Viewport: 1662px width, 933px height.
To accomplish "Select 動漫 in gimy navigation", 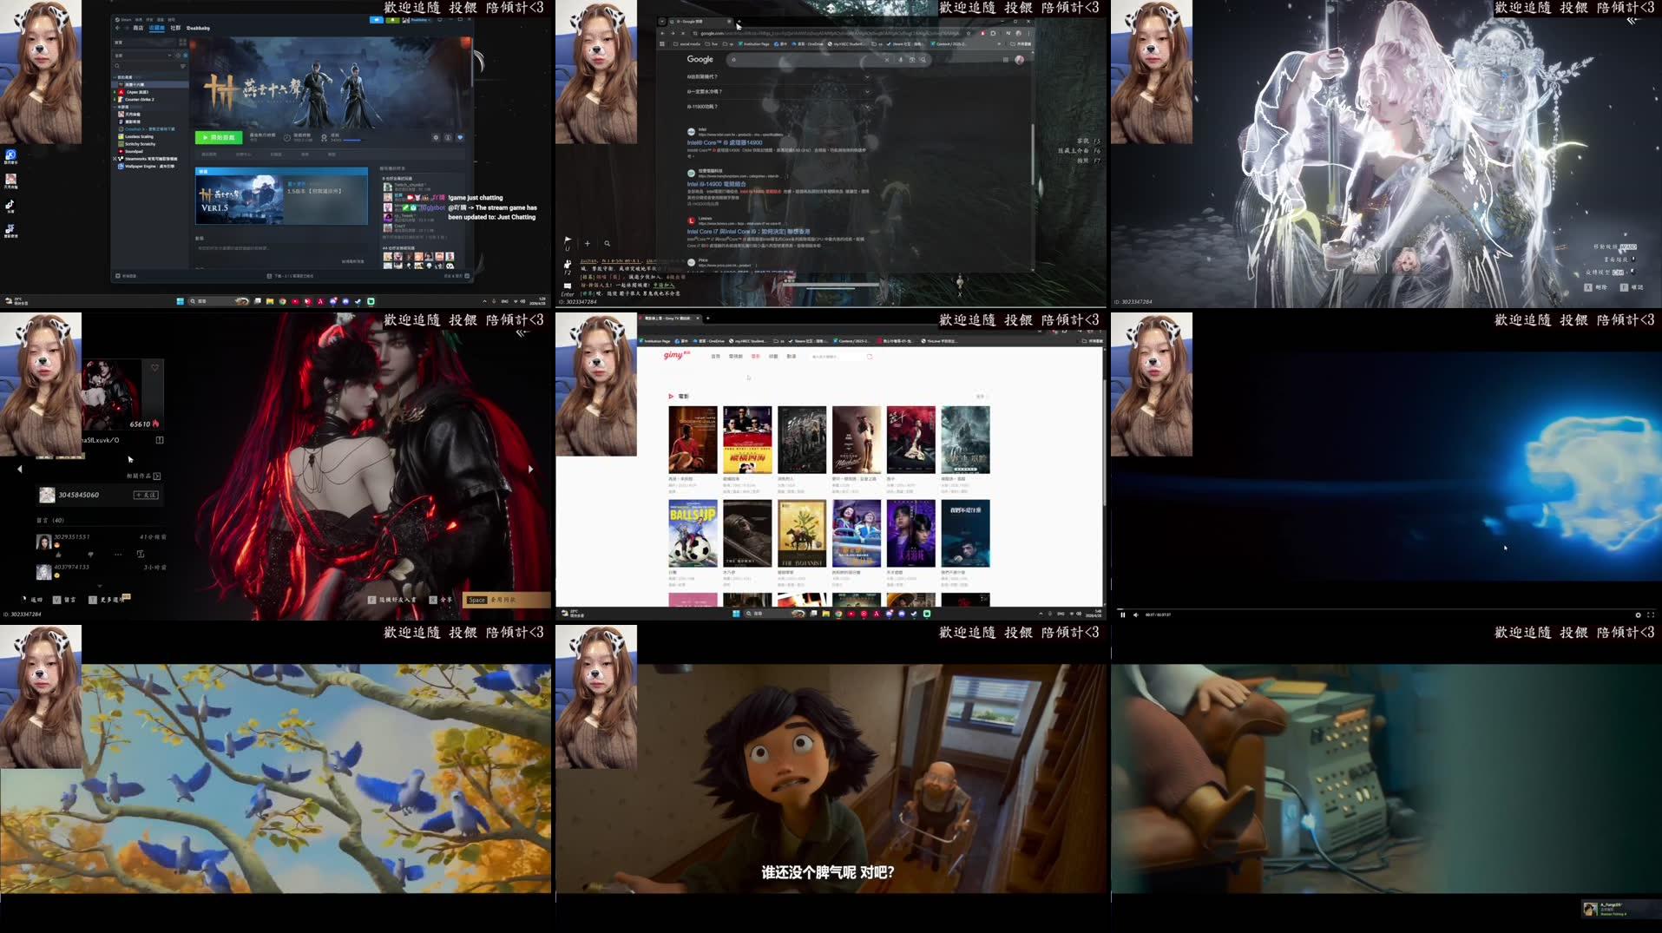I will [792, 357].
